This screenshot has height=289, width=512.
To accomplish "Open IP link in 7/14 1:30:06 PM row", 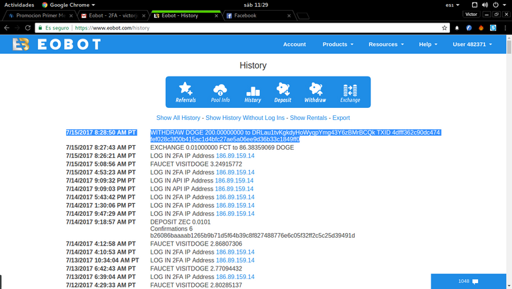I will [x=235, y=205].
